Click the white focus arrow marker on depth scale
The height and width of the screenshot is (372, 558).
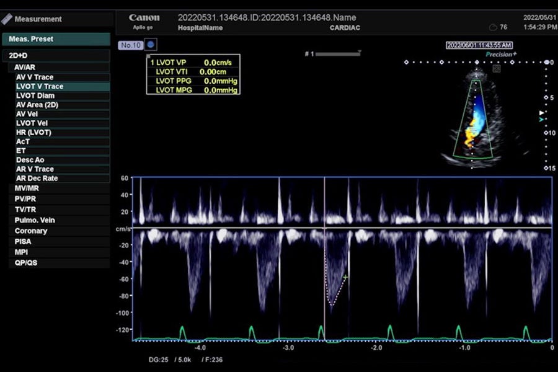point(542,113)
